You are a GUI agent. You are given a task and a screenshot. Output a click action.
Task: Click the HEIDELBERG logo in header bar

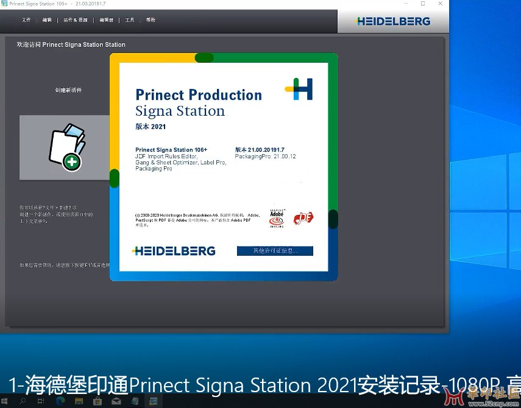[x=392, y=21]
